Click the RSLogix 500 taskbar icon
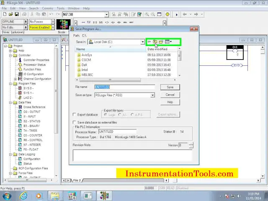This screenshot has height=201, width=268. (104, 196)
